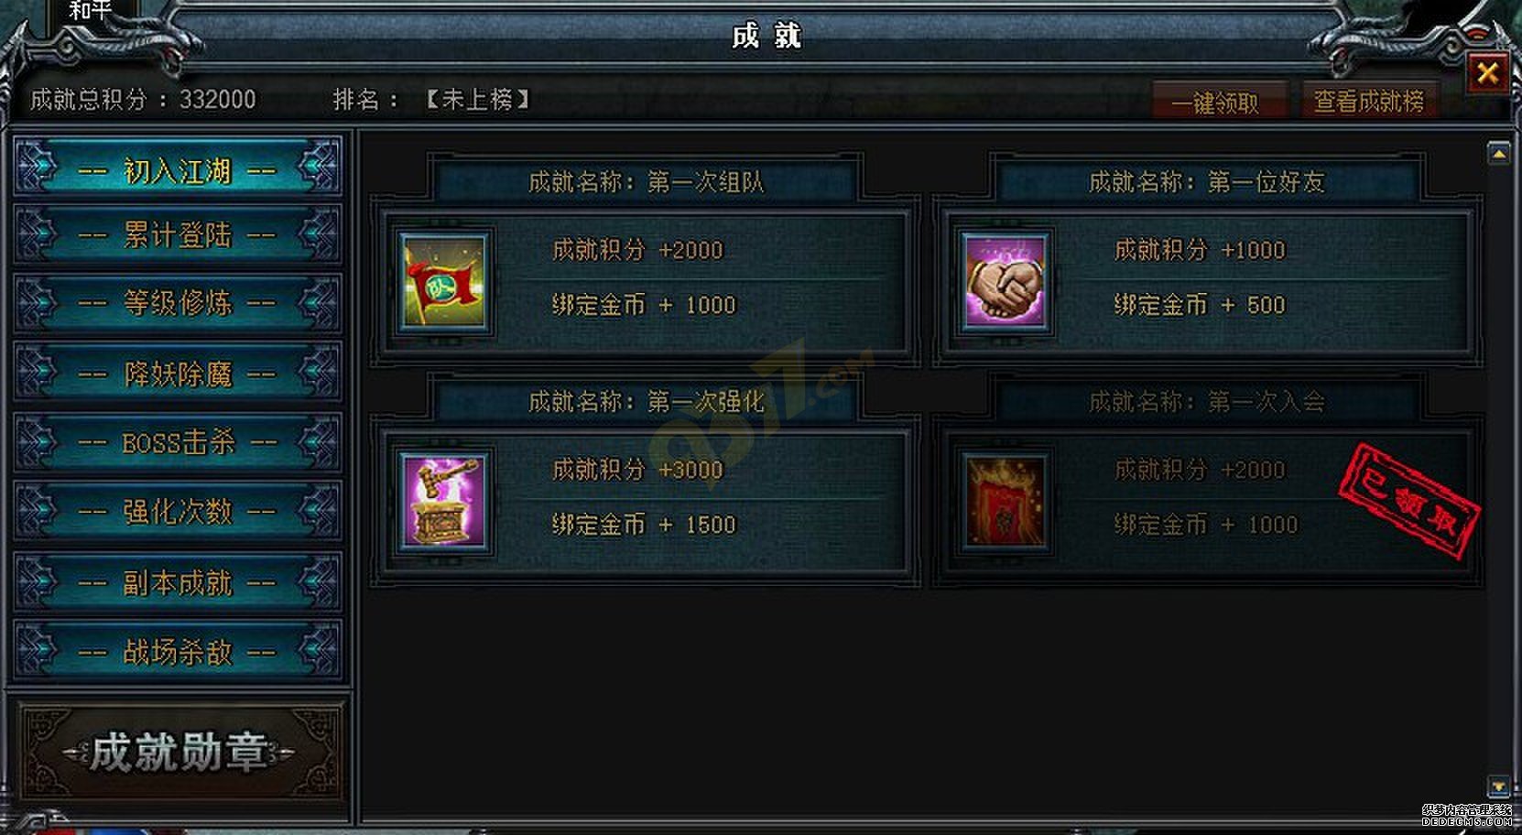
Task: Click the red 已领取 claimed stamp
Action: pyautogui.click(x=1408, y=501)
